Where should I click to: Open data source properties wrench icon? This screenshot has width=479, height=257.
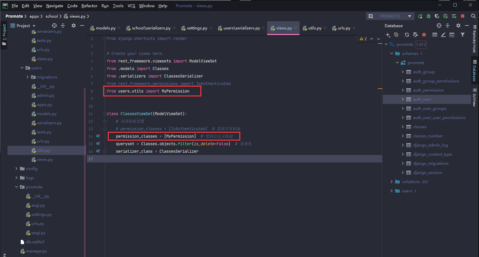(415, 35)
